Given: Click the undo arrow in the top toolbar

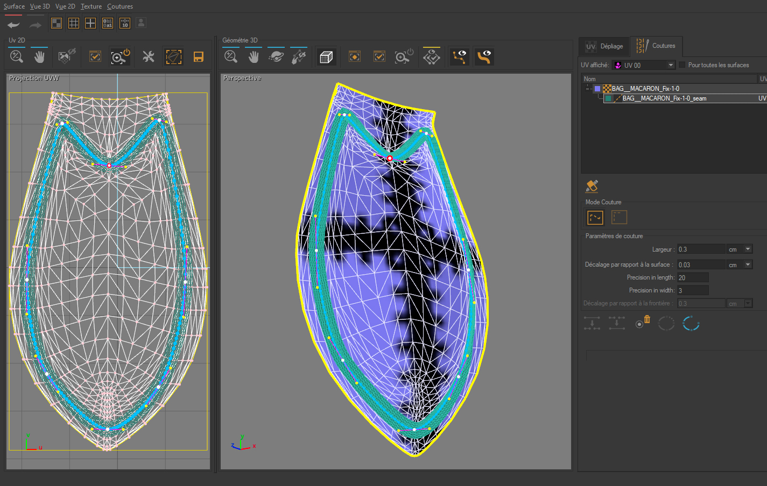Looking at the screenshot, I should coord(13,25).
